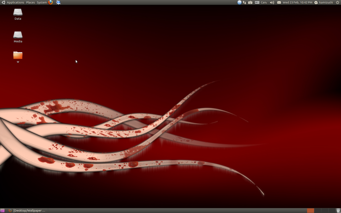This screenshot has height=213, width=341.
Task: Open the Applications menu
Action: 15,2
